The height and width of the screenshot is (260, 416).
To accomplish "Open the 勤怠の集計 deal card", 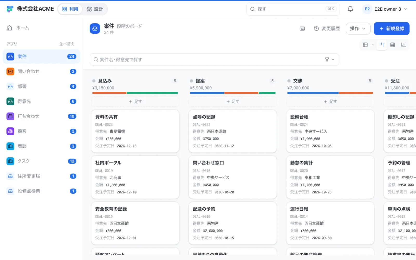I will (330, 177).
